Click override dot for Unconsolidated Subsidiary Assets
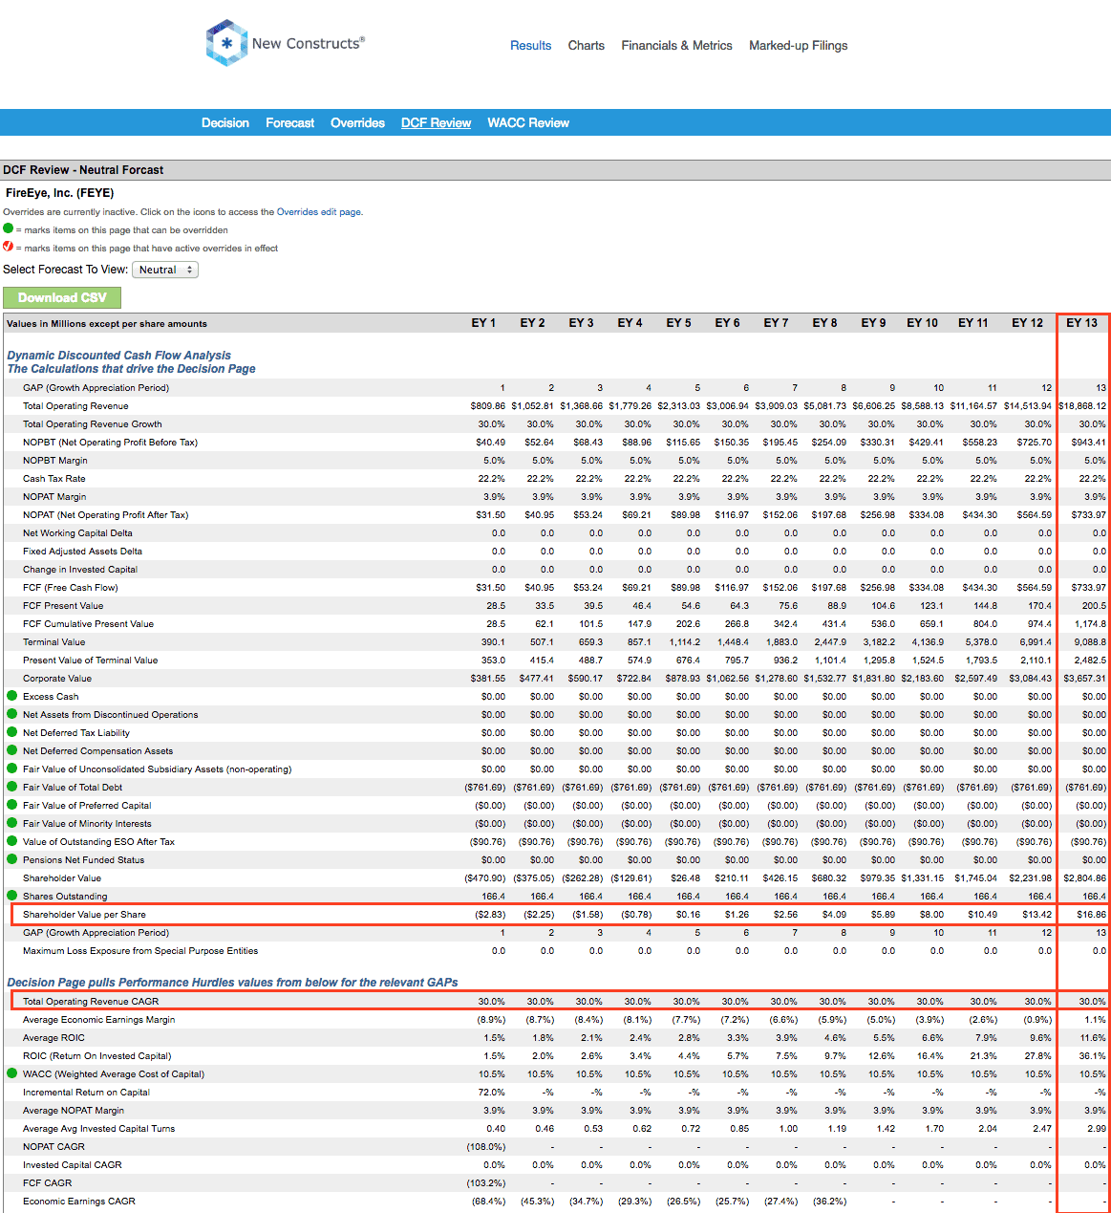This screenshot has width=1111, height=1213. click(12, 769)
